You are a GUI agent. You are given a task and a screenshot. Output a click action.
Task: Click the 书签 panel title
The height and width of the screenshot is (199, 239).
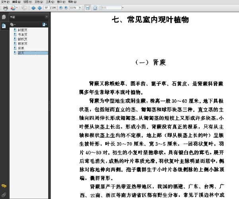(13, 17)
